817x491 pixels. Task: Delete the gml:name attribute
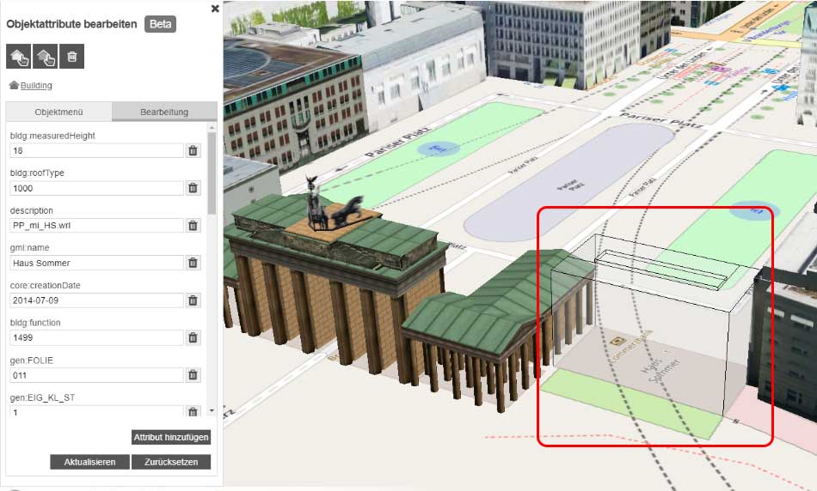point(193,263)
